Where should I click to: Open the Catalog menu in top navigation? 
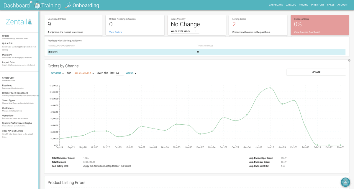pyautogui.click(x=291, y=5)
